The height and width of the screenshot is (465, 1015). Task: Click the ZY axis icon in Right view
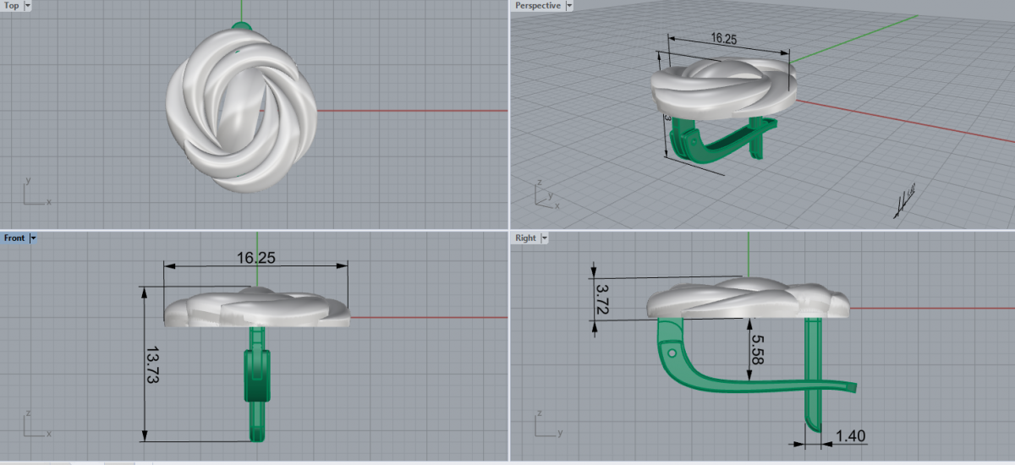(547, 426)
